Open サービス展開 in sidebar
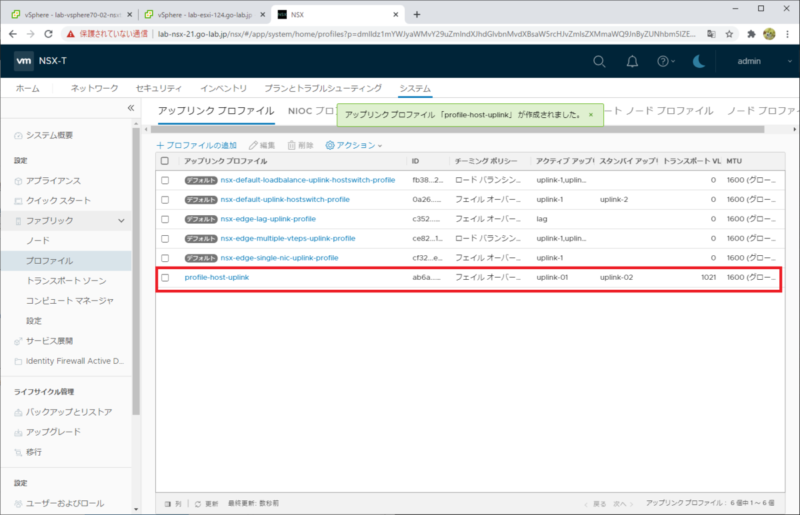 pyautogui.click(x=49, y=340)
